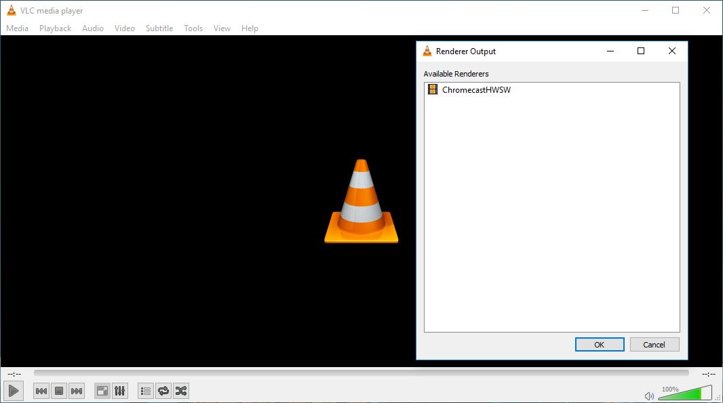Cancel the Renderer Output dialog
This screenshot has height=403, width=723.
click(654, 344)
